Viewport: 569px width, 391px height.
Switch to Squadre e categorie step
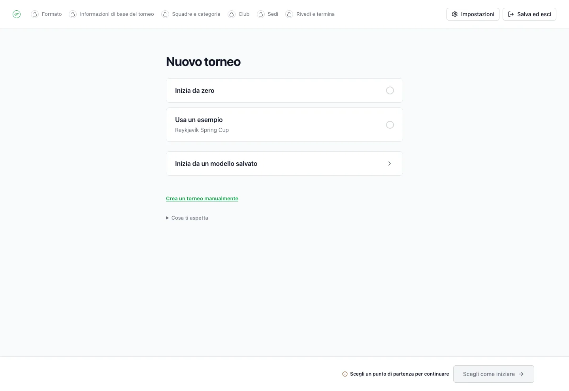click(191, 14)
